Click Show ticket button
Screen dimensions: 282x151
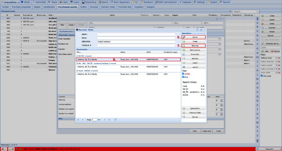(x=193, y=54)
